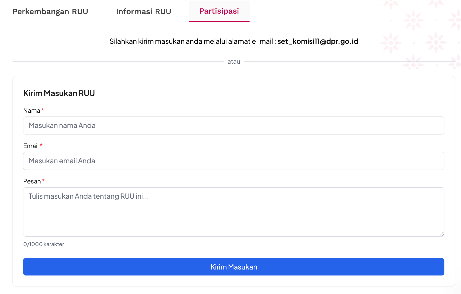
Task: Click the "atau" divider text
Action: tap(234, 62)
